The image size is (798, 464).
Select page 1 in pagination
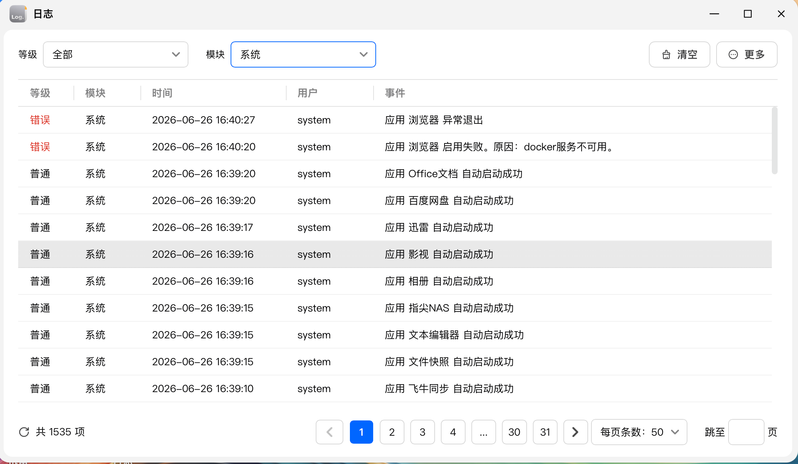tap(362, 432)
